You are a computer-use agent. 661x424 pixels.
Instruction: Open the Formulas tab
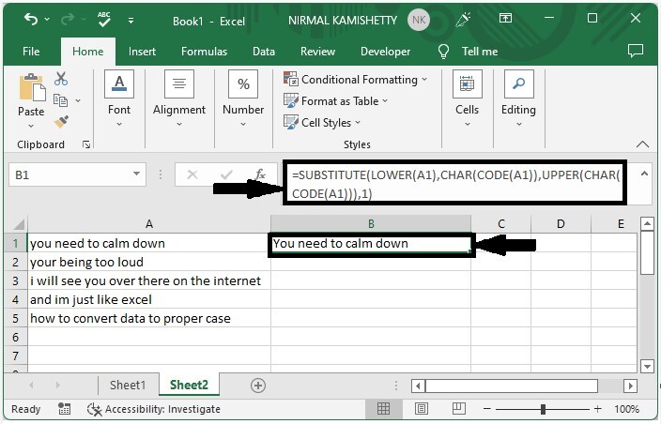point(204,52)
